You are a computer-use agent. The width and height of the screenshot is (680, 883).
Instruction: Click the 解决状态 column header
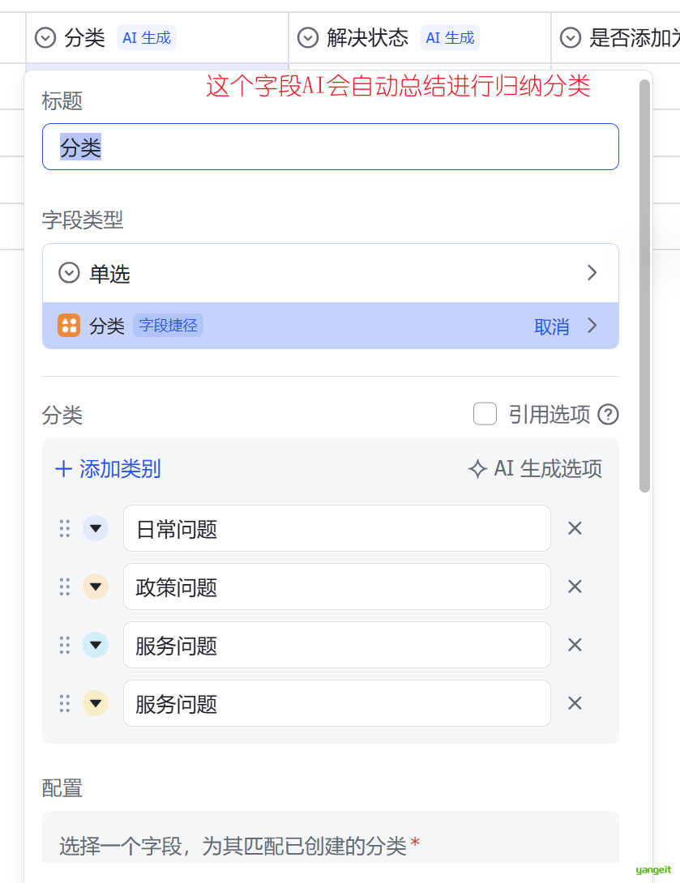click(x=367, y=37)
